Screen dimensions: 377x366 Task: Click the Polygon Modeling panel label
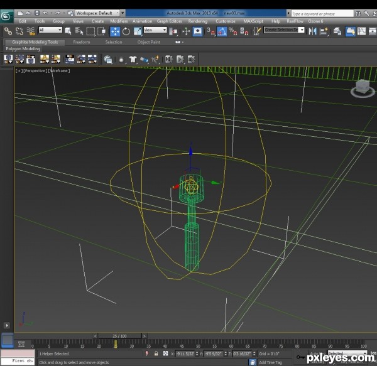coord(23,49)
